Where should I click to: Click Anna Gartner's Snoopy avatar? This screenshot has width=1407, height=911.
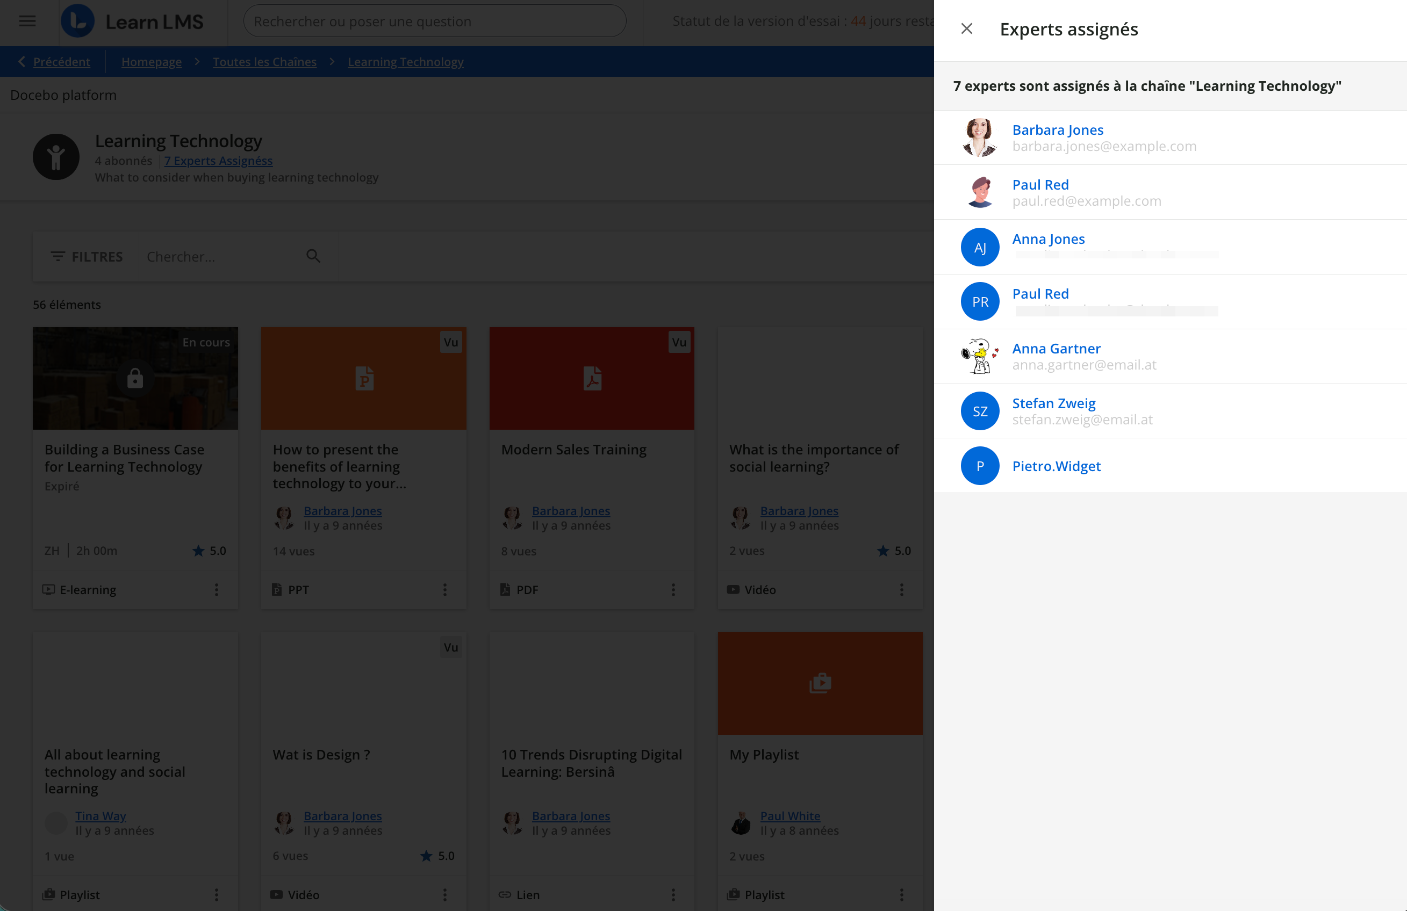pos(980,356)
